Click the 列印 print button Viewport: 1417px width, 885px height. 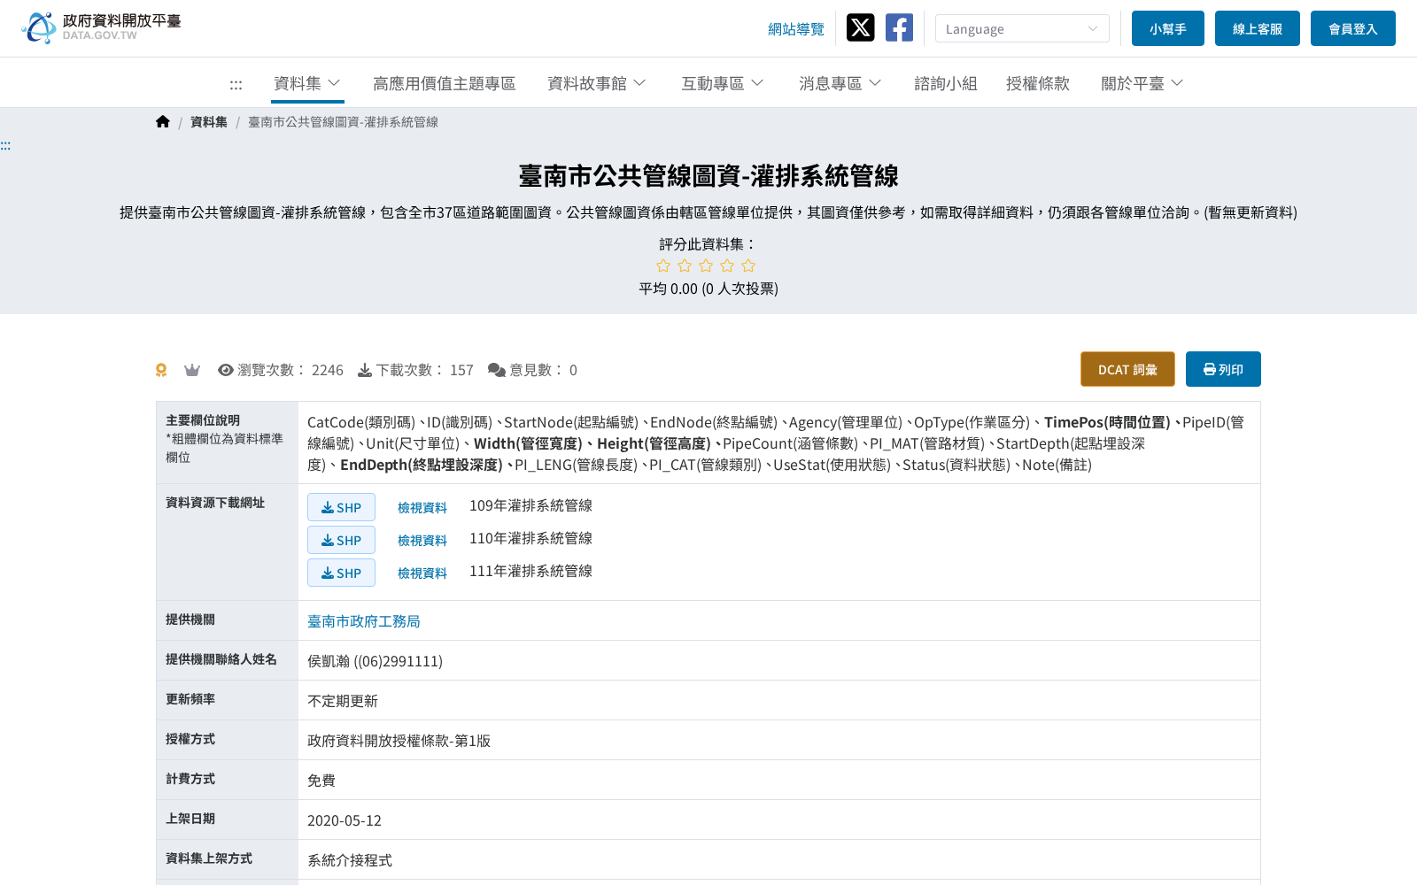point(1223,369)
